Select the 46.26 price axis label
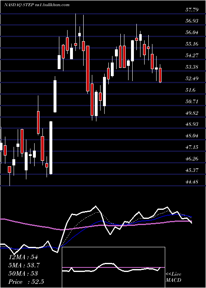The width and height of the screenshot is (206, 288). pos(192,159)
